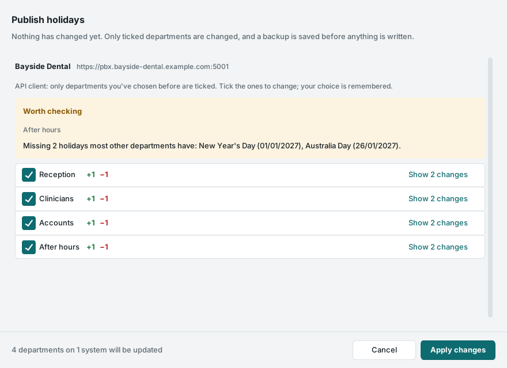Click the −1 removed count in Clinicians row
The image size is (507, 368).
pyautogui.click(x=104, y=199)
